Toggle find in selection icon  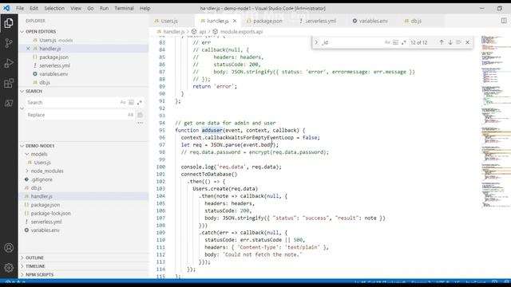[458, 42]
